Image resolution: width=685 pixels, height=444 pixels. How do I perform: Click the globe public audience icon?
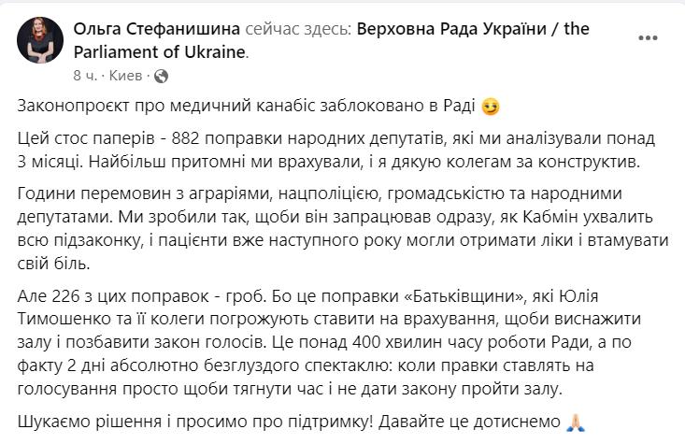(161, 74)
